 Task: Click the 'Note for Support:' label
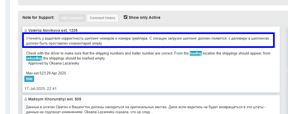tap(38, 18)
